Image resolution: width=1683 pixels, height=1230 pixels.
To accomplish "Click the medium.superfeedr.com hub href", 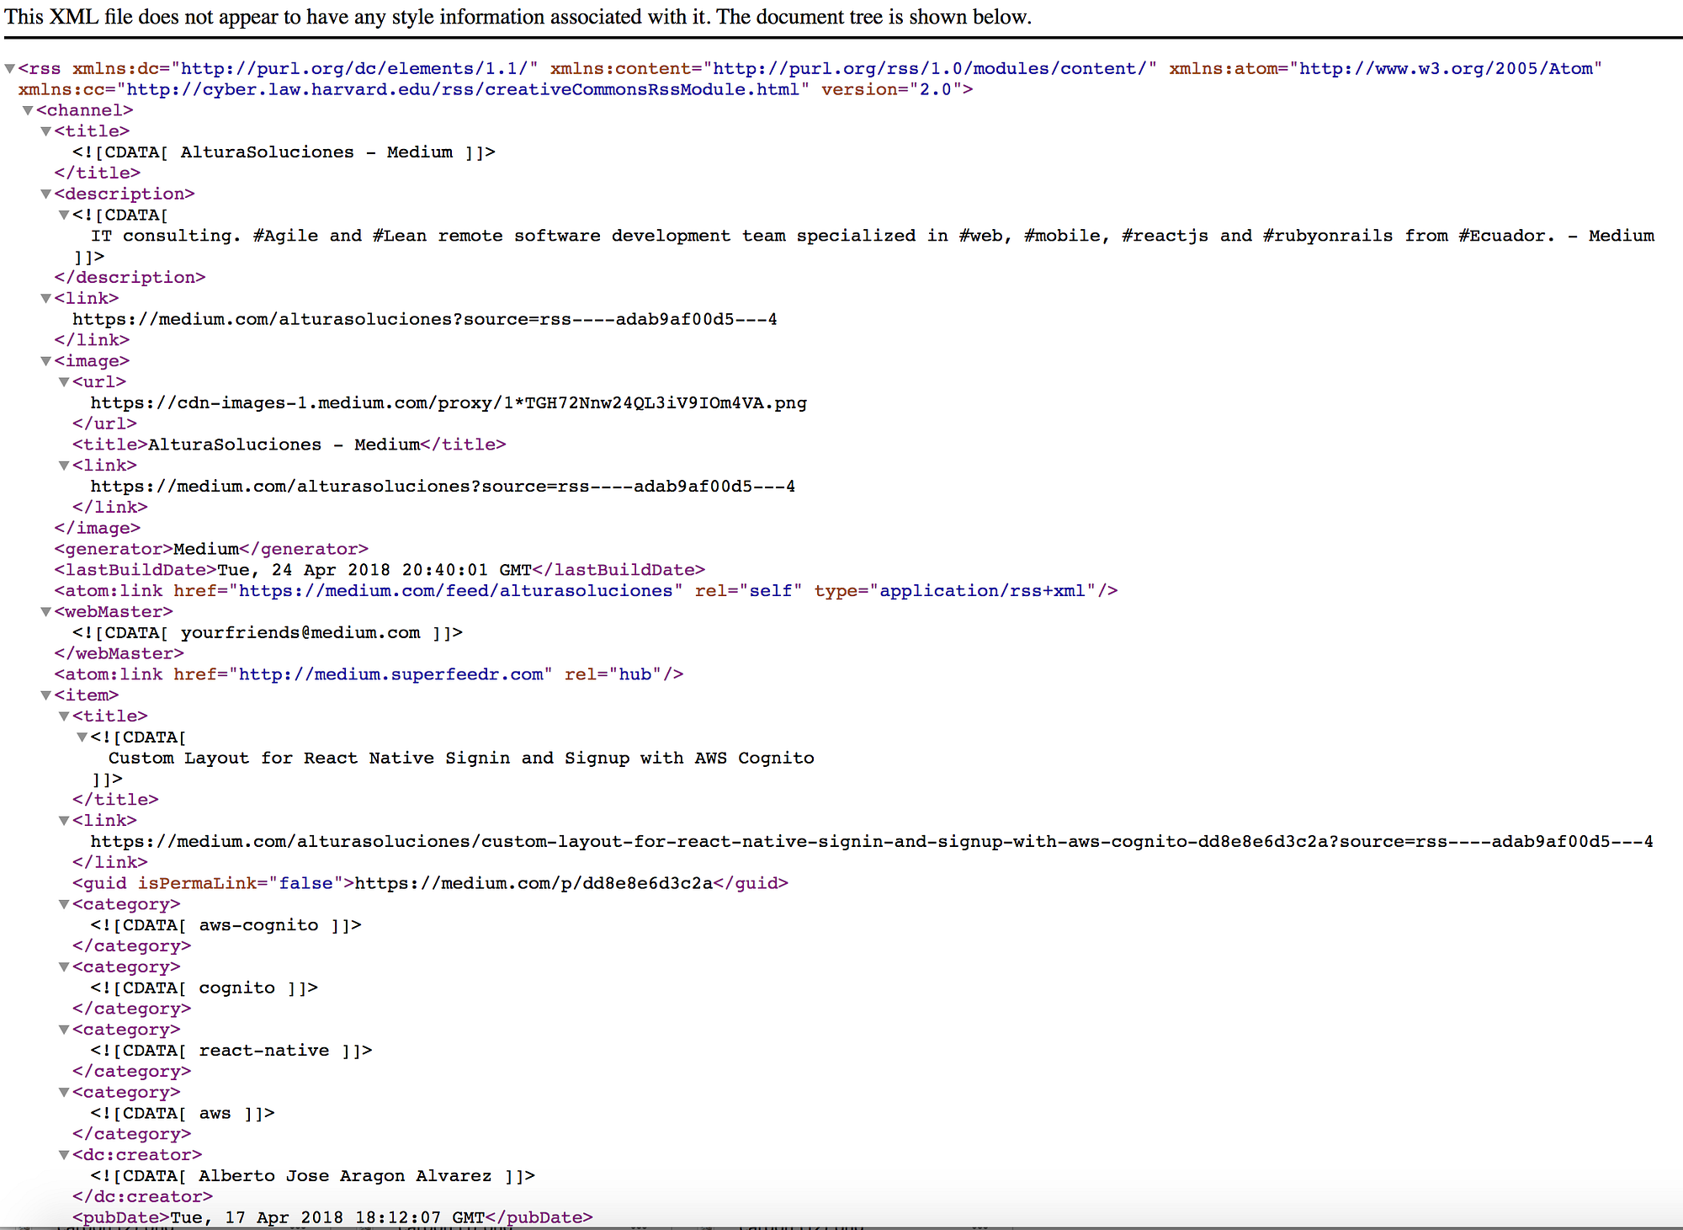I will 391,674.
